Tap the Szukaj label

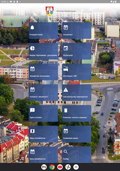tap(66, 159)
